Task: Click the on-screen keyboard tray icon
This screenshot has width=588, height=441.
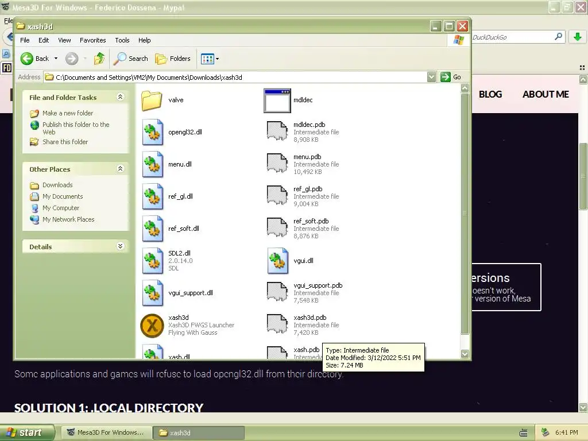Action: [524, 433]
